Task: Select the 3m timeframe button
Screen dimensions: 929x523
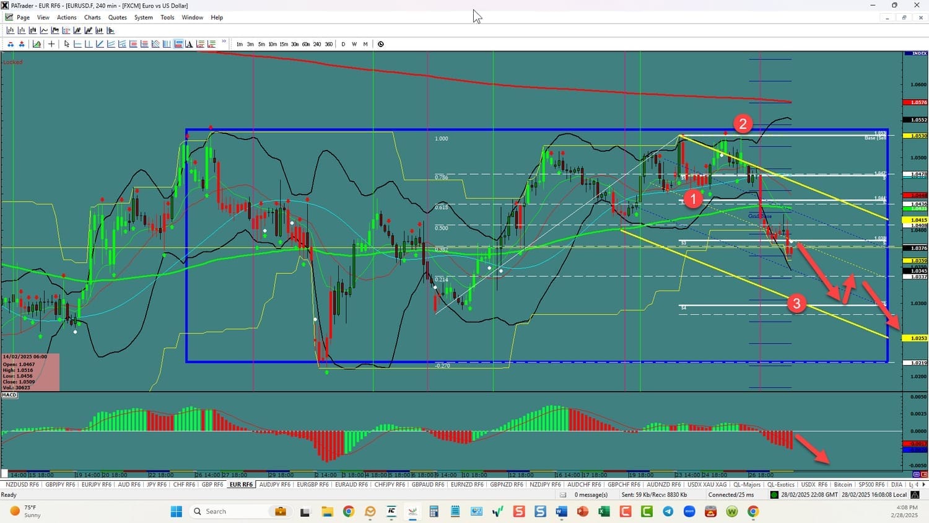Action: [x=250, y=44]
